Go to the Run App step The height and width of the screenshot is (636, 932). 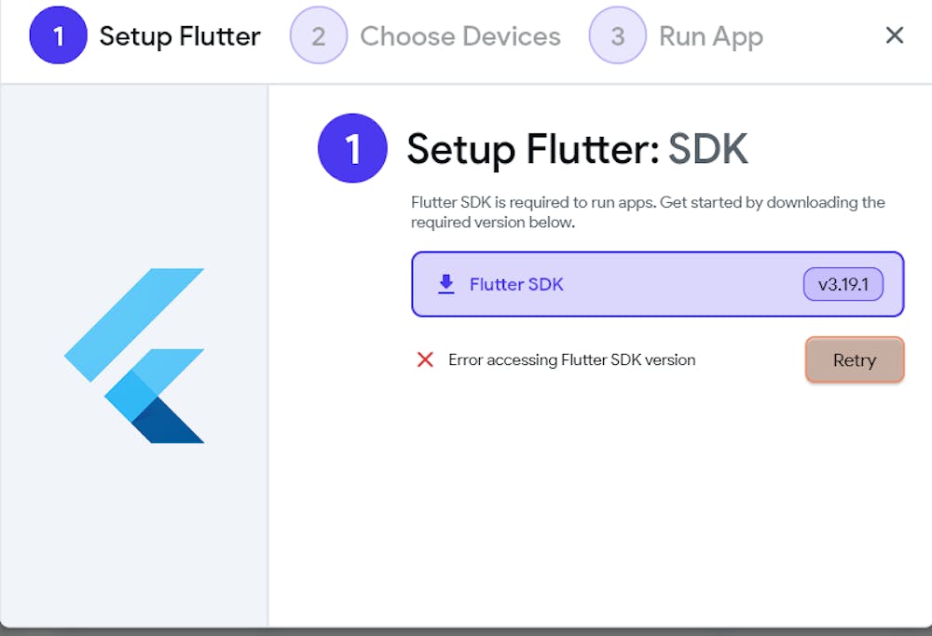pyautogui.click(x=711, y=36)
